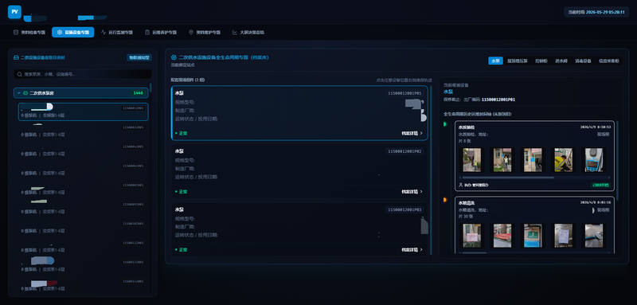This screenshot has width=637, height=305.
Task: Click the pulse-line monitoring icon in the top navigation
Action: (x=104, y=32)
